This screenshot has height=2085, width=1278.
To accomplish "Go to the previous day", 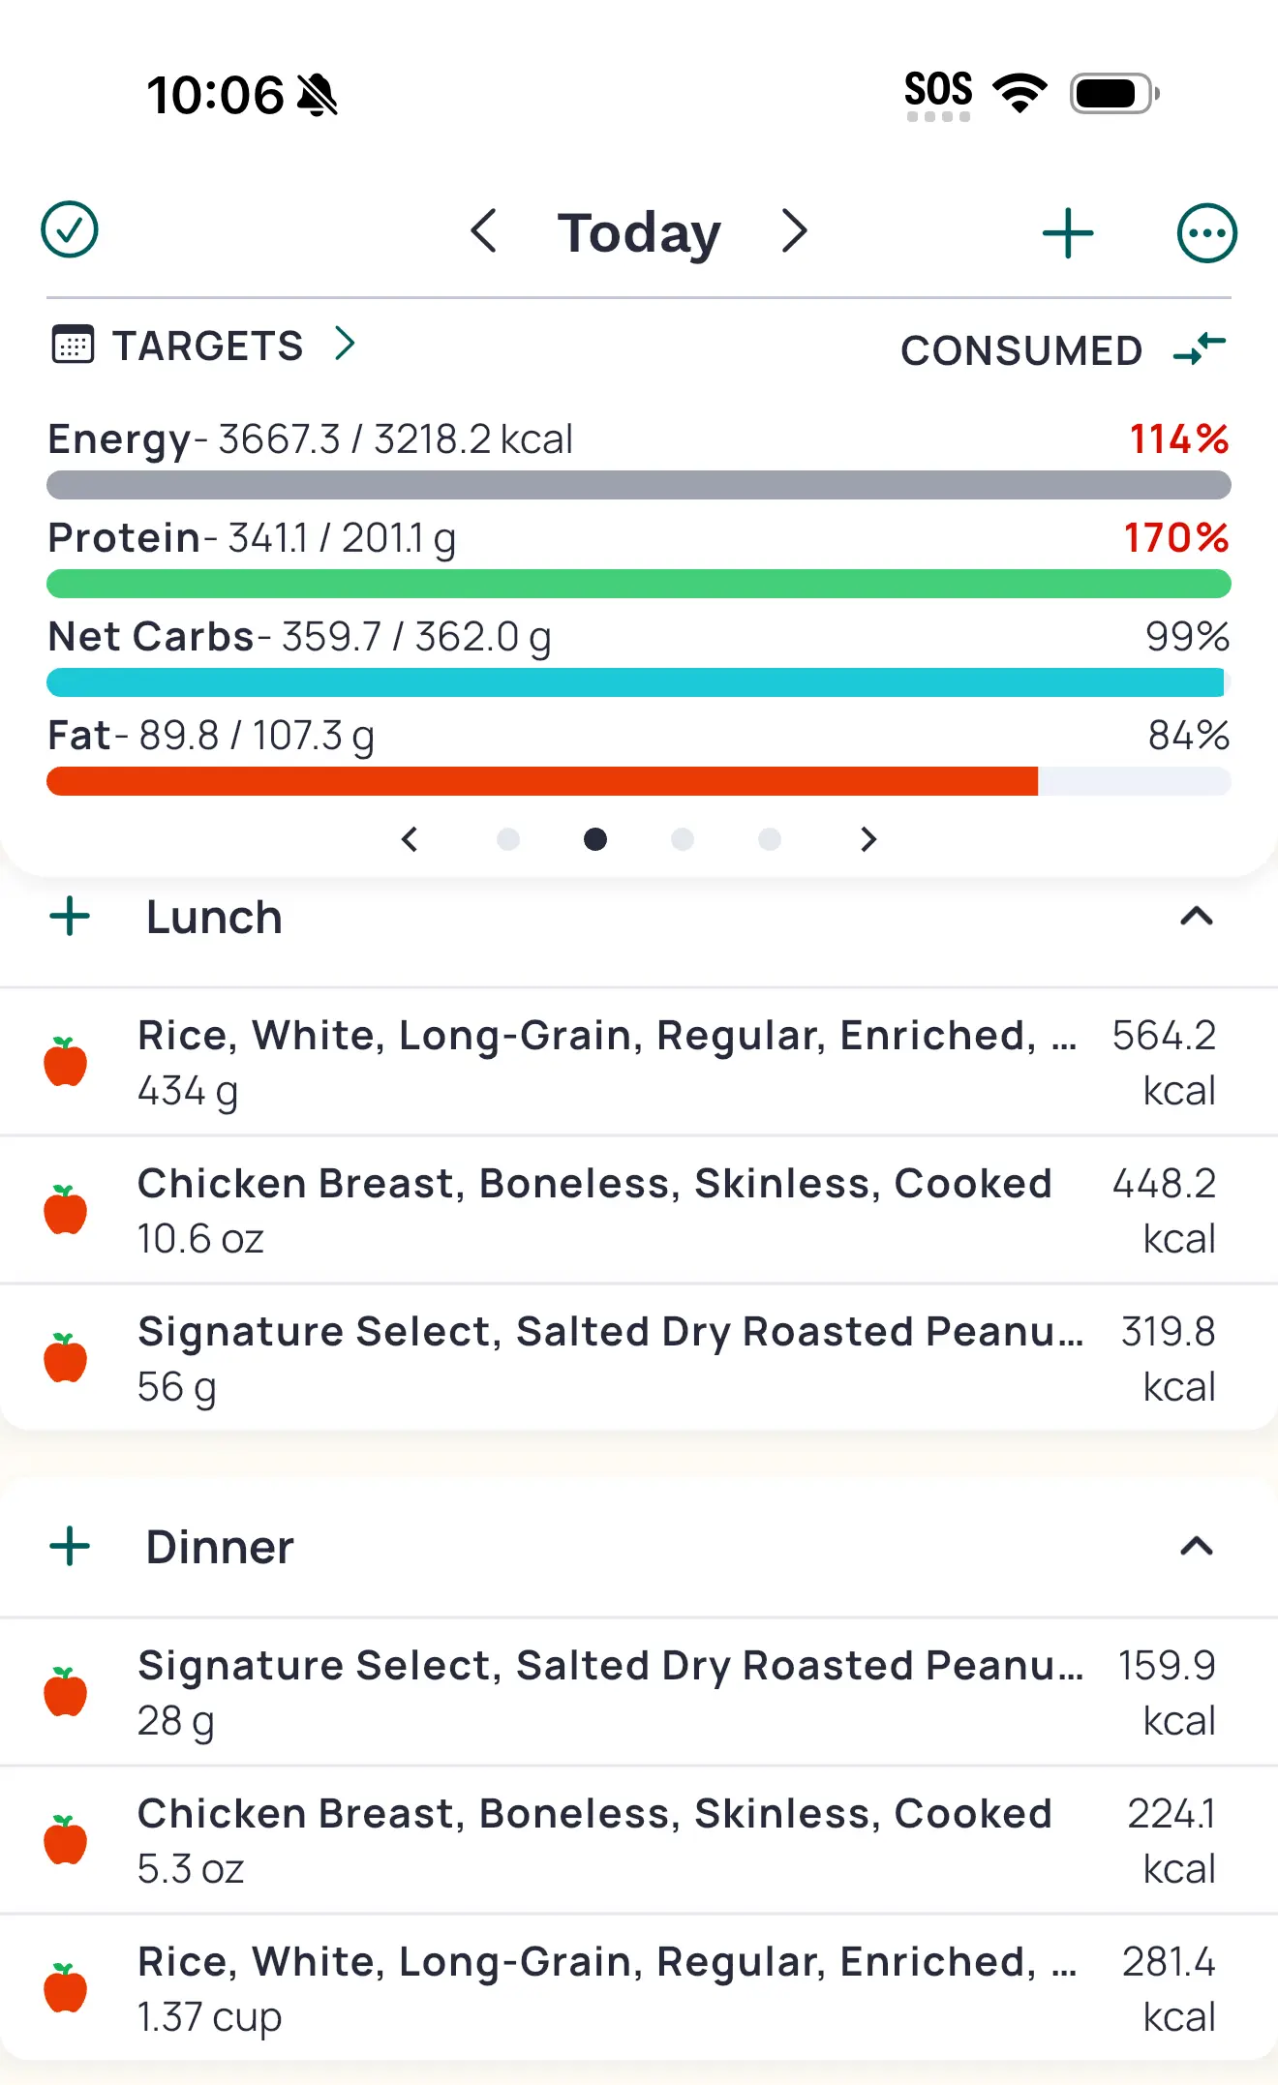I will (483, 231).
